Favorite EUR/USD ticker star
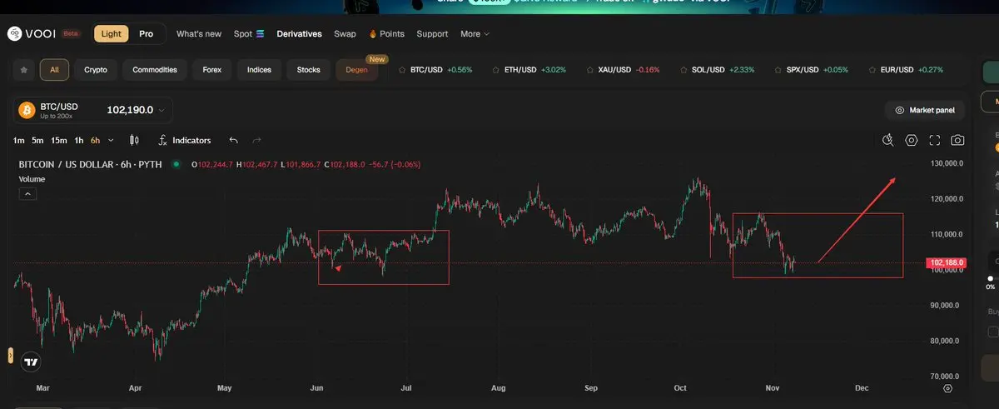The height and width of the screenshot is (409, 999). click(x=872, y=70)
